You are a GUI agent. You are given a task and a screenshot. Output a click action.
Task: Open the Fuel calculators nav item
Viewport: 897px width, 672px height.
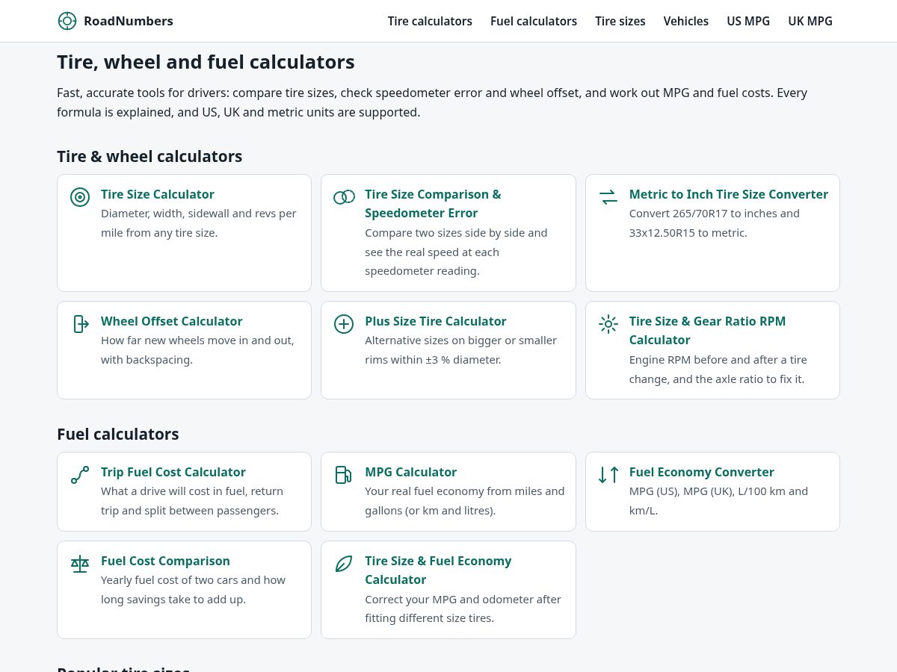[534, 21]
